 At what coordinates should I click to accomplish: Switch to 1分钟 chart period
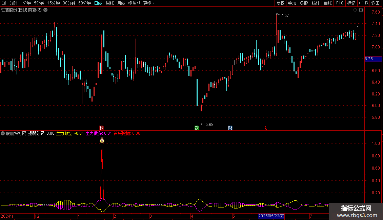coord(26,3)
